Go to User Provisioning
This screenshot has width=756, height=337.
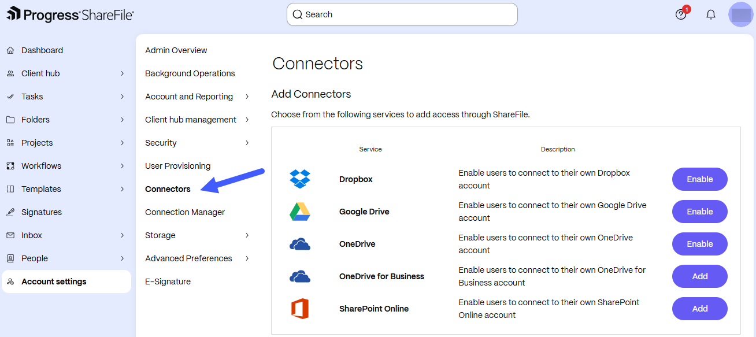[178, 166]
